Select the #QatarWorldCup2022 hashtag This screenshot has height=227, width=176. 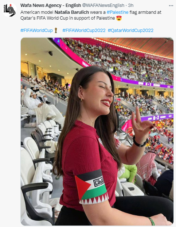pyautogui.click(x=130, y=31)
